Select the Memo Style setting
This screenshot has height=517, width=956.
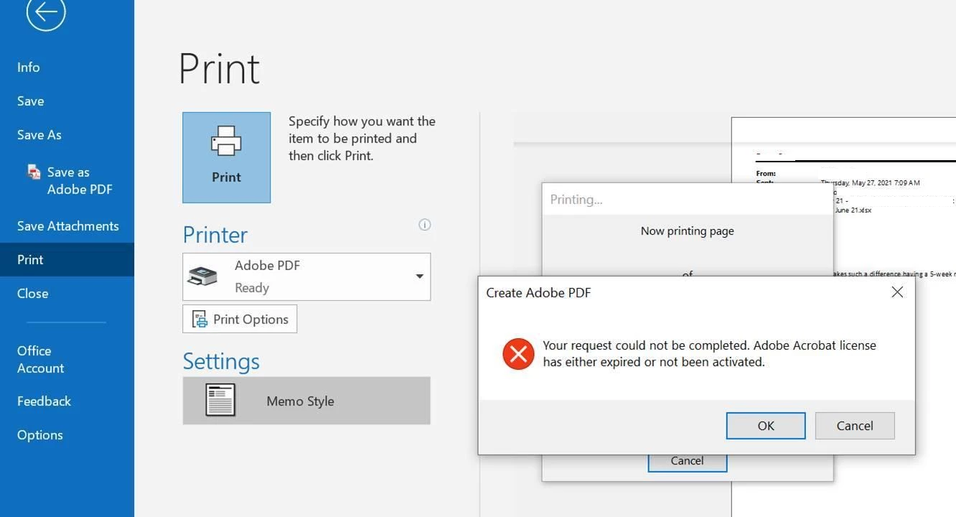[306, 401]
